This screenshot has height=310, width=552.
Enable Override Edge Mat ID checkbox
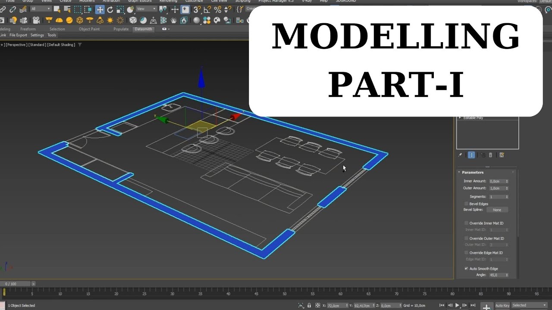[x=467, y=253]
